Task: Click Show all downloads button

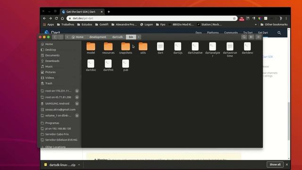Action: tap(275, 165)
